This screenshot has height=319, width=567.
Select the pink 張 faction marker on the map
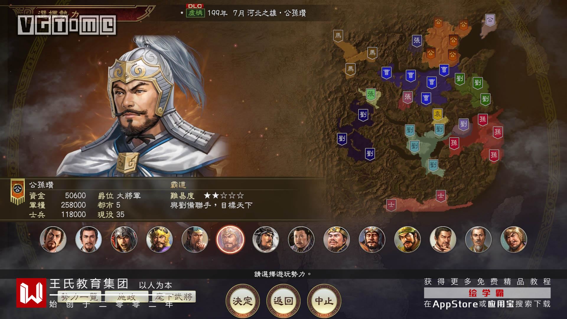(408, 97)
